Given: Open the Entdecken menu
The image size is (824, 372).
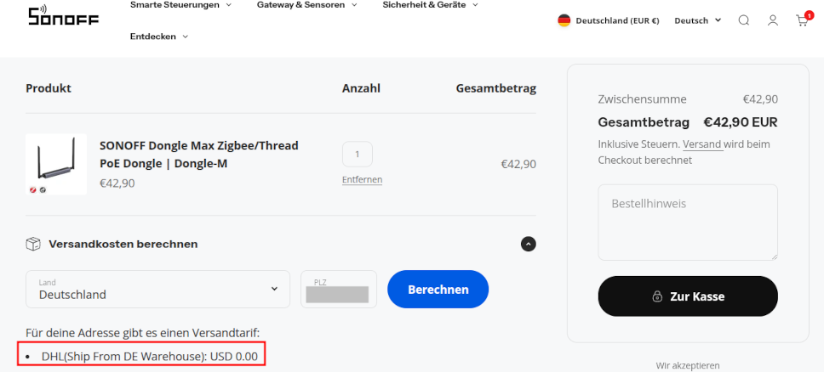Looking at the screenshot, I should tap(159, 37).
